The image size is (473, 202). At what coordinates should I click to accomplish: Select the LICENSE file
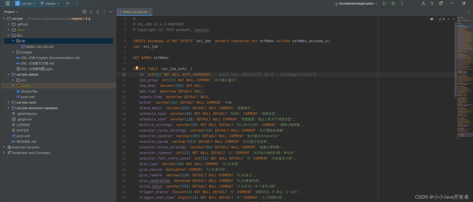point(21,125)
